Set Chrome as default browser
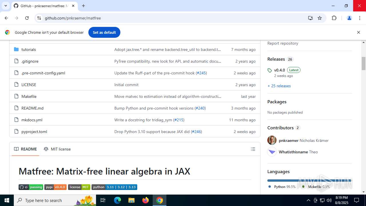 [104, 32]
